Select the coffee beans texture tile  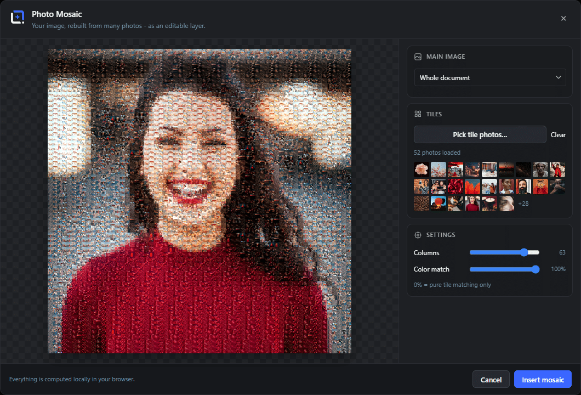click(421, 204)
